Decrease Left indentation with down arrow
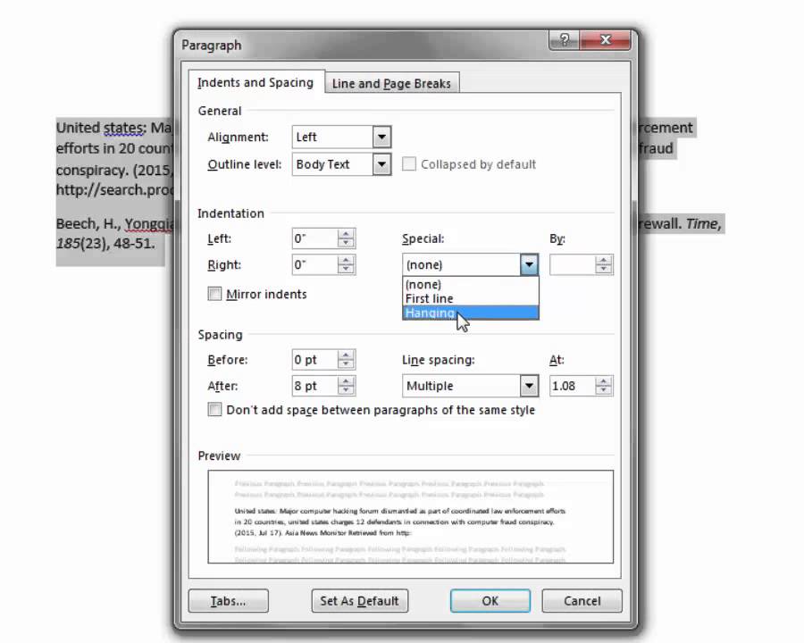 (346, 244)
